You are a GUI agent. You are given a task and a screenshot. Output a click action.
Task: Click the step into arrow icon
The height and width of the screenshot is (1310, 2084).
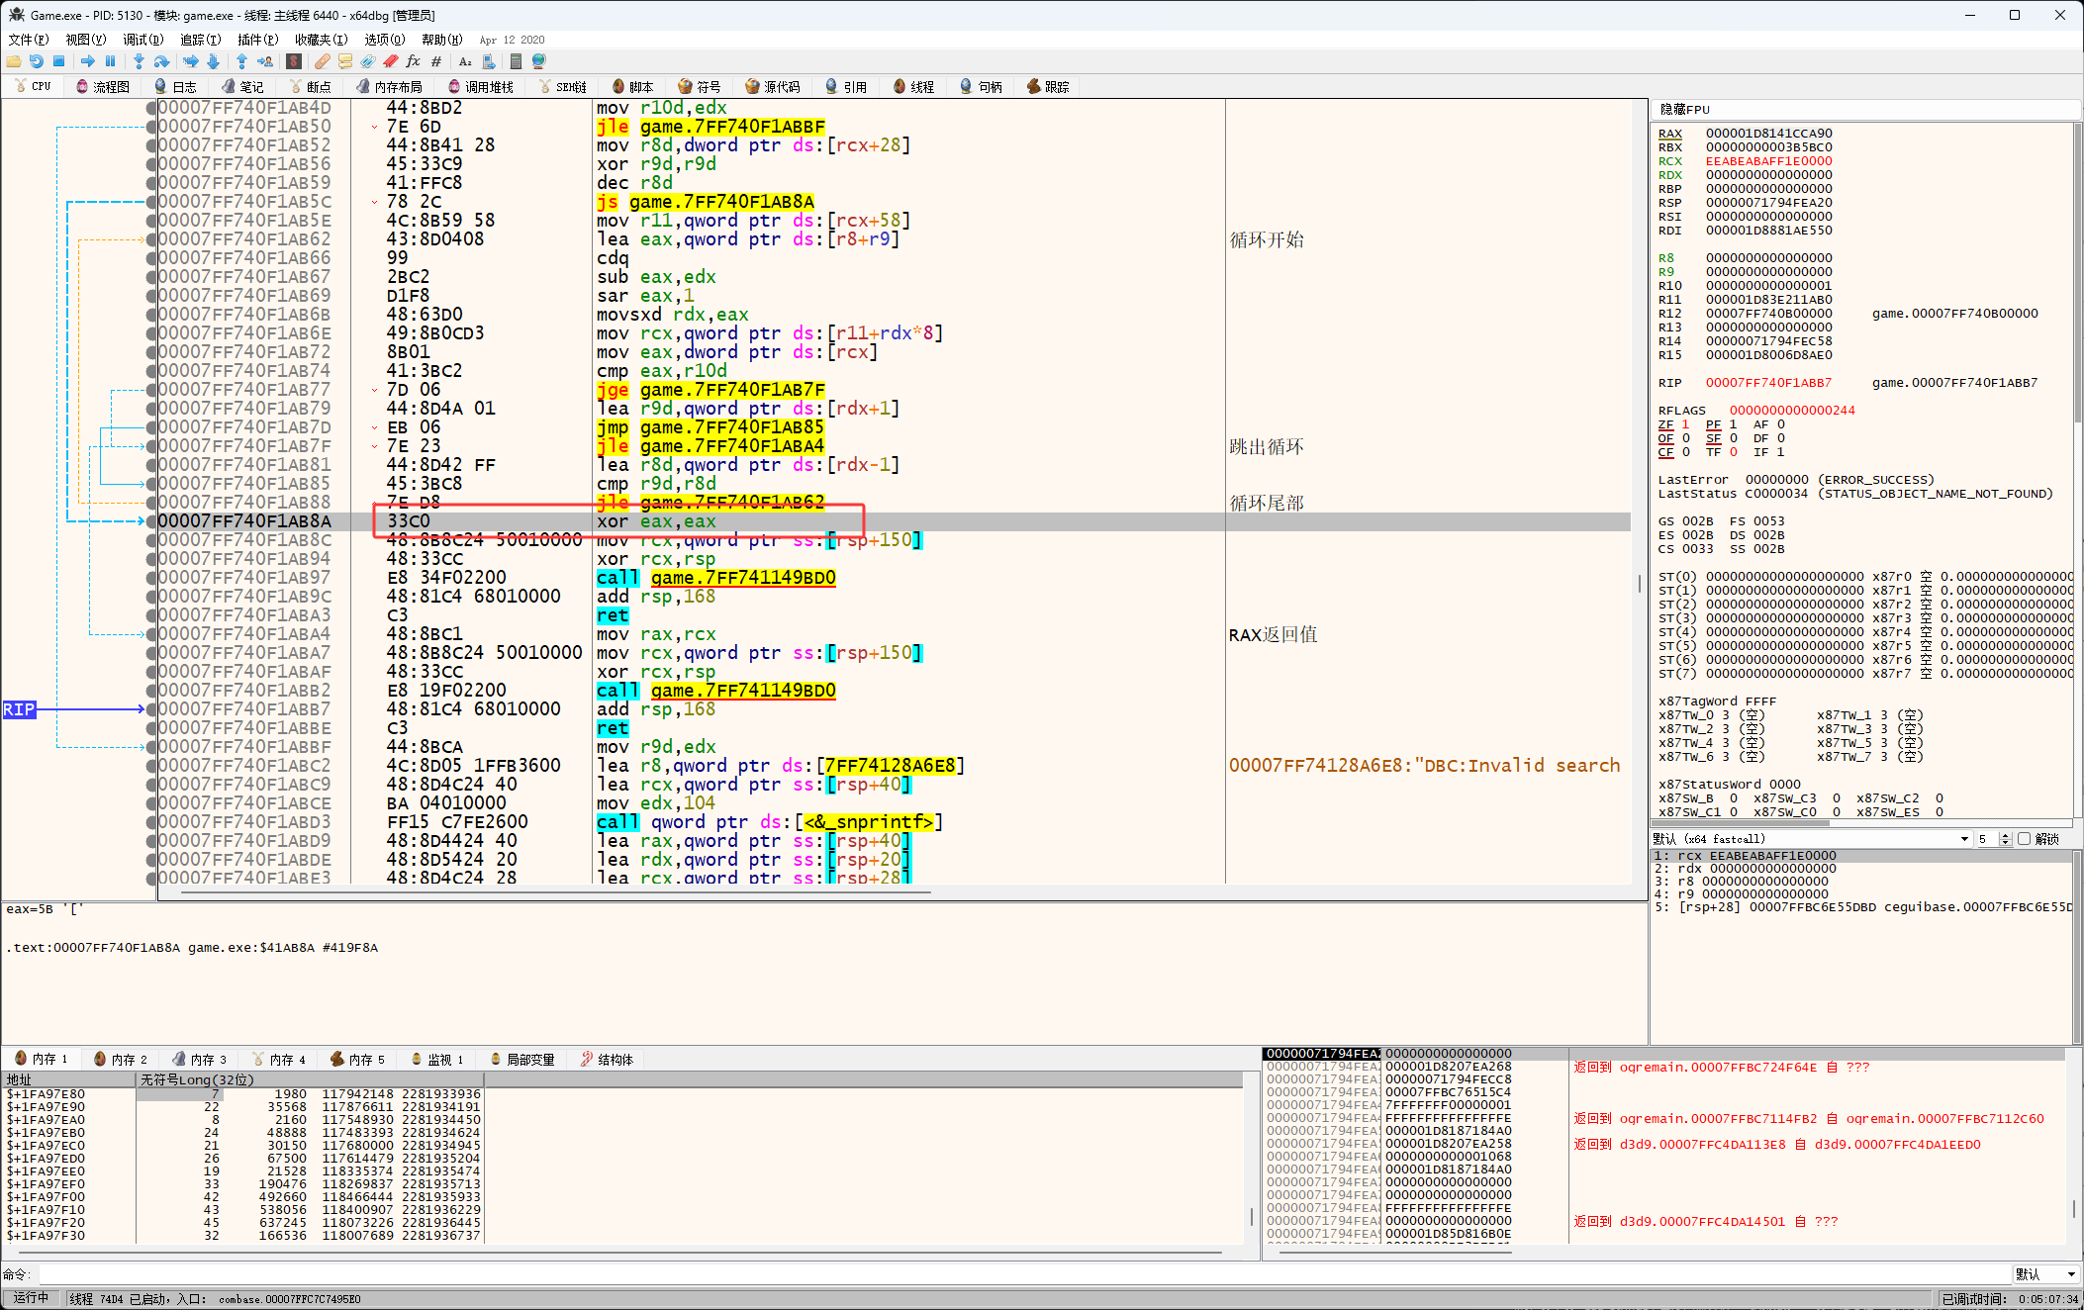[139, 61]
